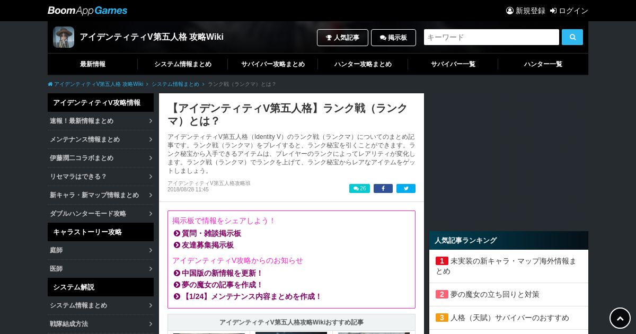The height and width of the screenshot is (334, 636).
Task: Open ranking 3 人格（天賦）サバイバーのおすすめ
Action: click(x=509, y=318)
